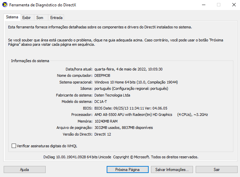Screen dimensions: 240x177
Task: Select computer name value DEEPMOB
Action: tap(102, 75)
